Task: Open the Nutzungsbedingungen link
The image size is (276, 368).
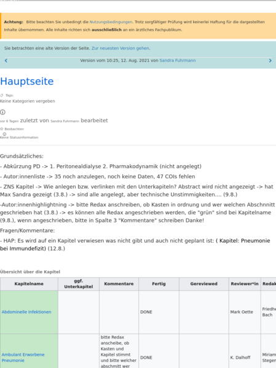Action: pos(111,22)
